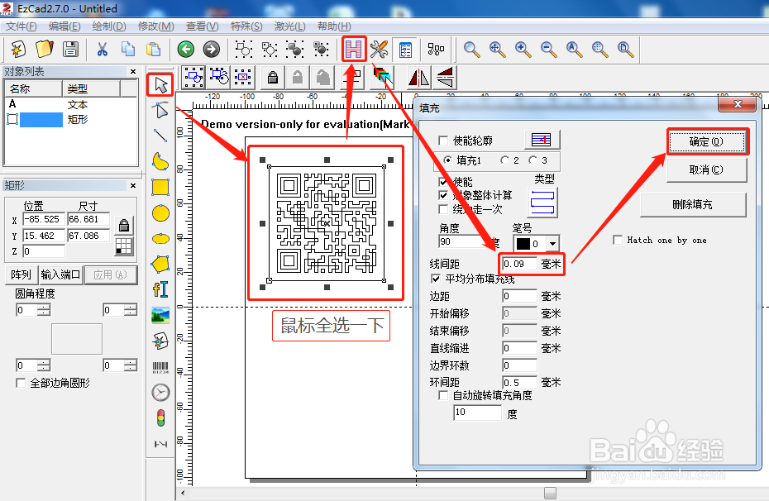Open the 文件(F) menu
Viewport: 769px width, 501px height.
(x=21, y=26)
